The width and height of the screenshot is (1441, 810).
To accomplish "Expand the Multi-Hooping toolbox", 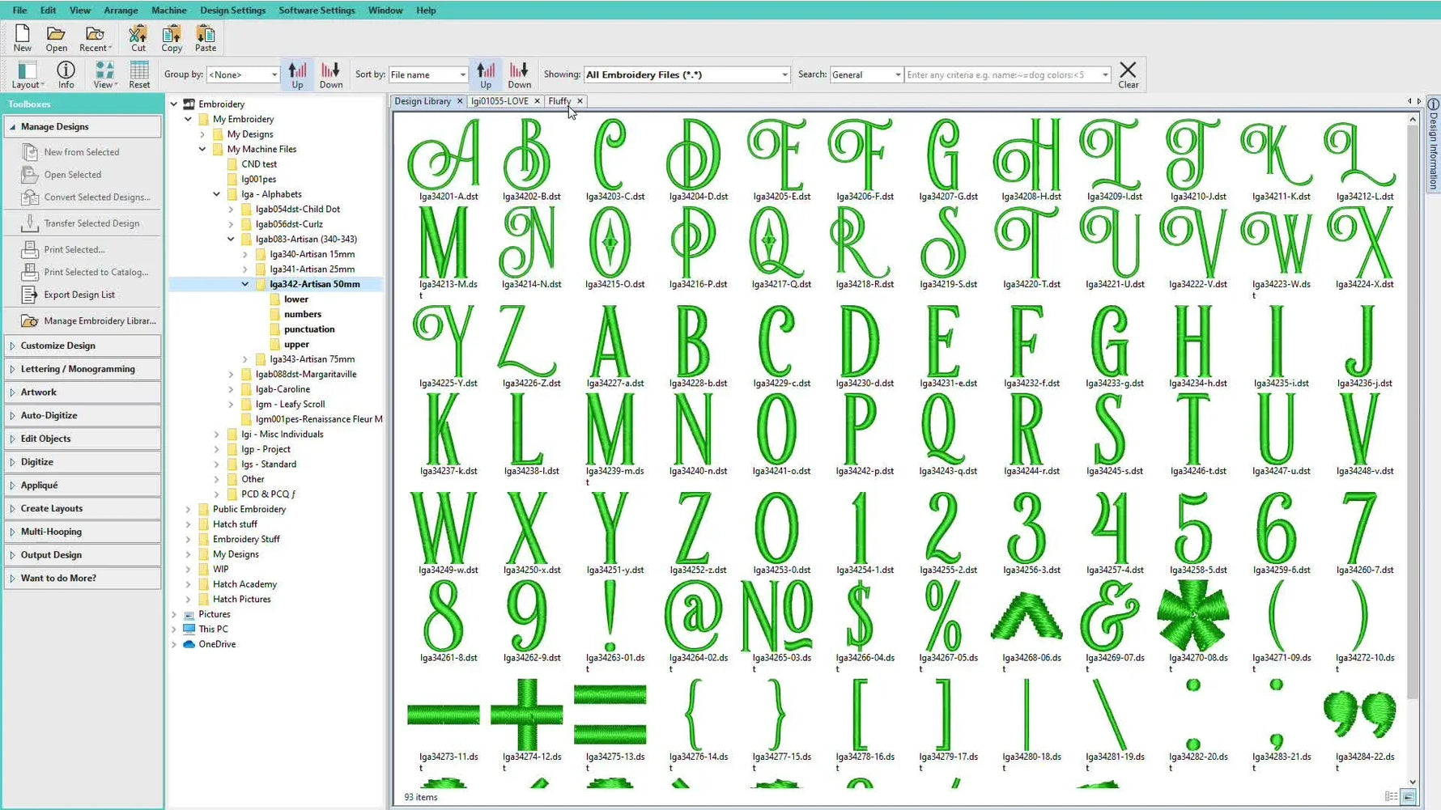I will [x=83, y=532].
